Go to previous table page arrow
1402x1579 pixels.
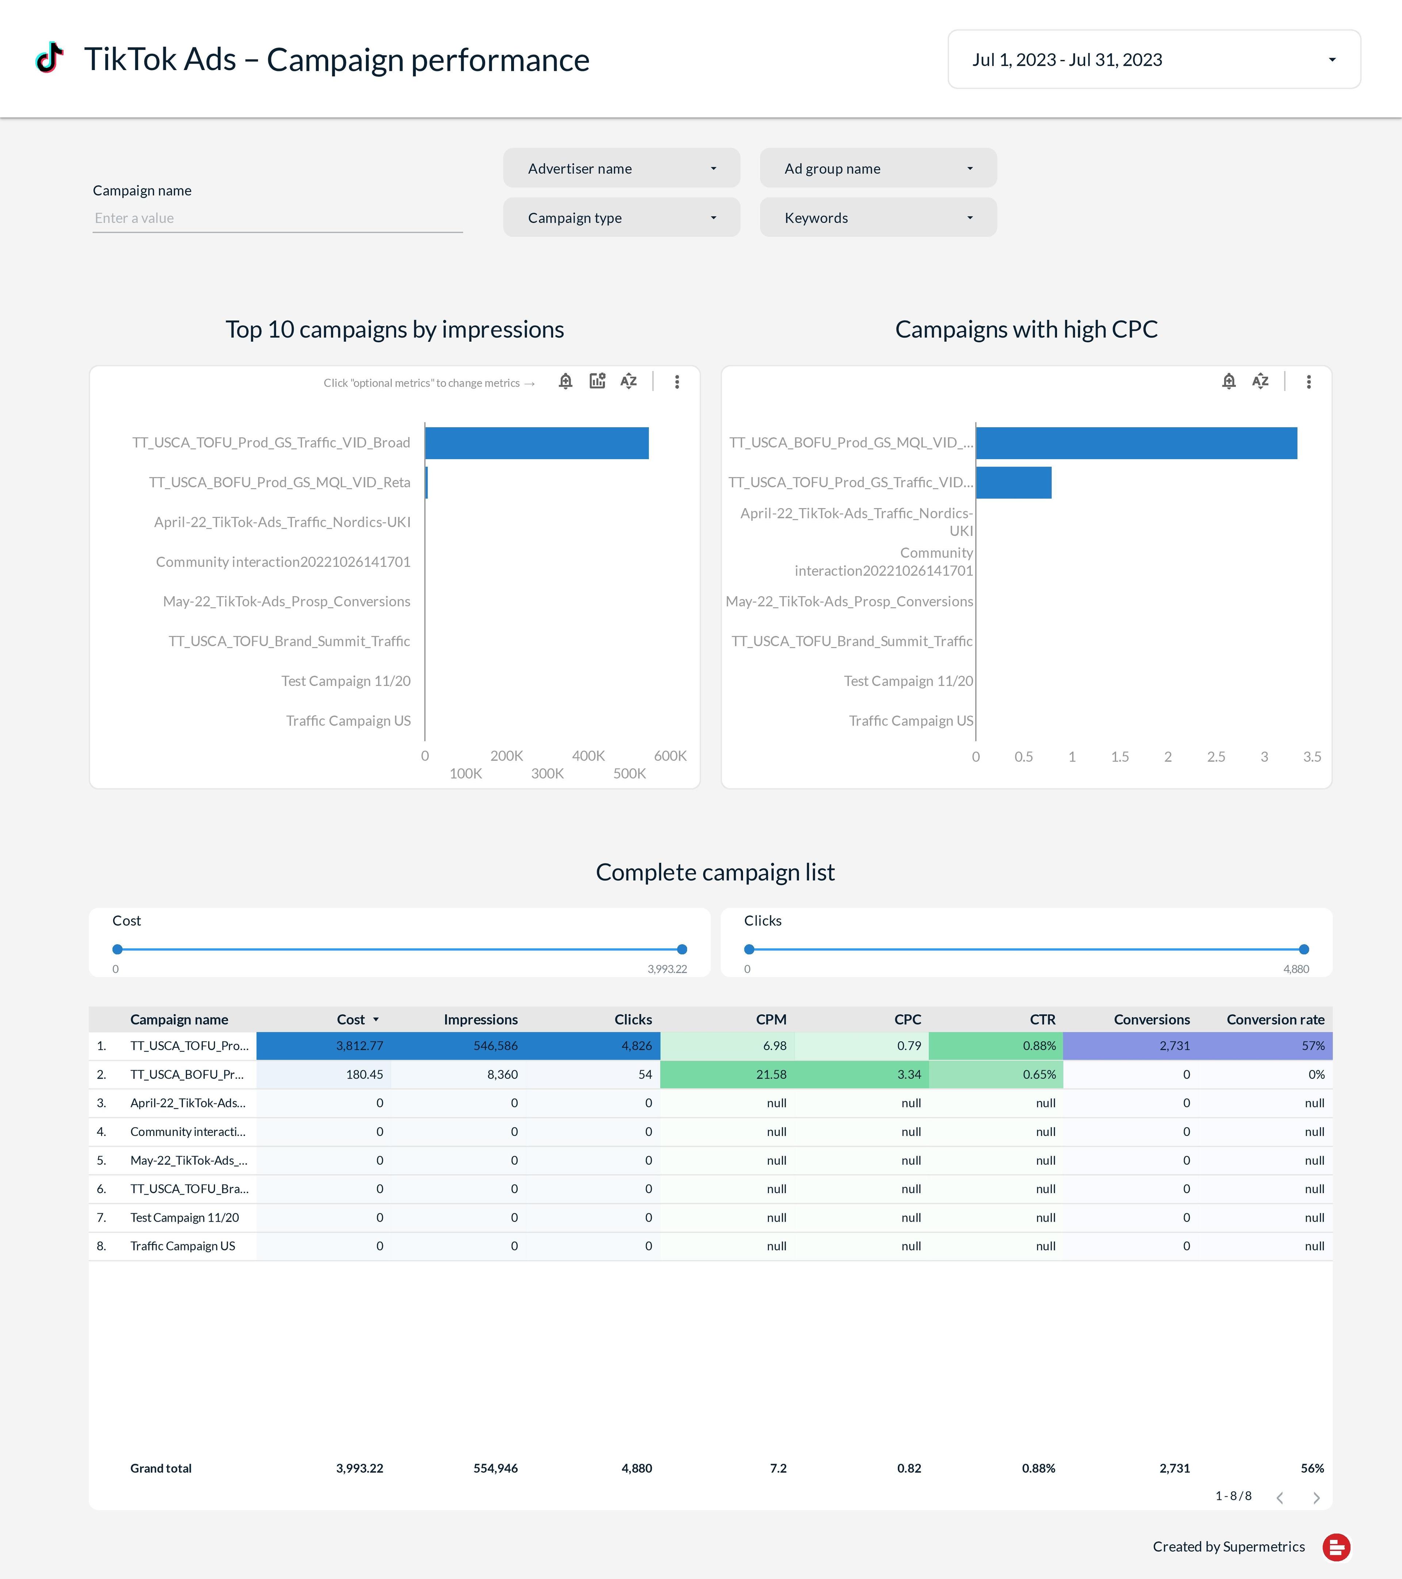[1280, 1498]
